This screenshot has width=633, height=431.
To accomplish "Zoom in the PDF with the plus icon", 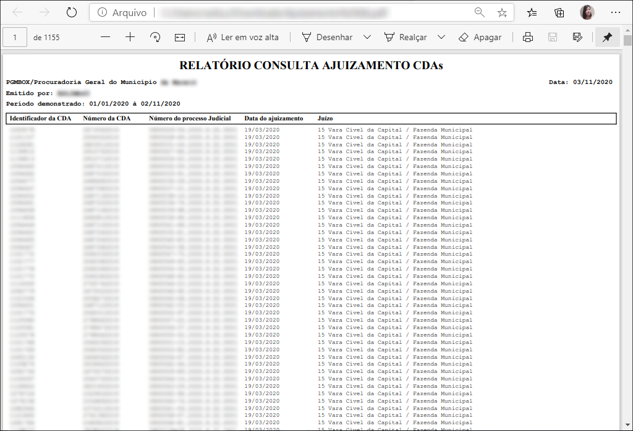I will (x=130, y=37).
